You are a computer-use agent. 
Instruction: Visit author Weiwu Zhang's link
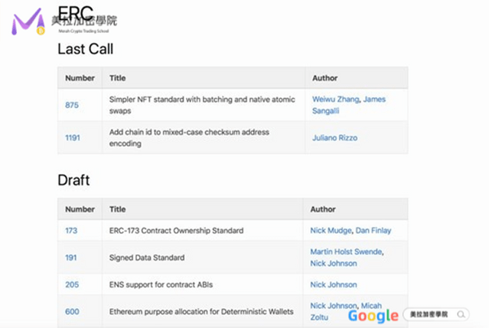click(x=335, y=99)
